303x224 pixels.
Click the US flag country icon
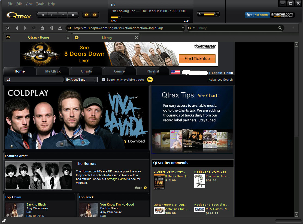[175, 72]
